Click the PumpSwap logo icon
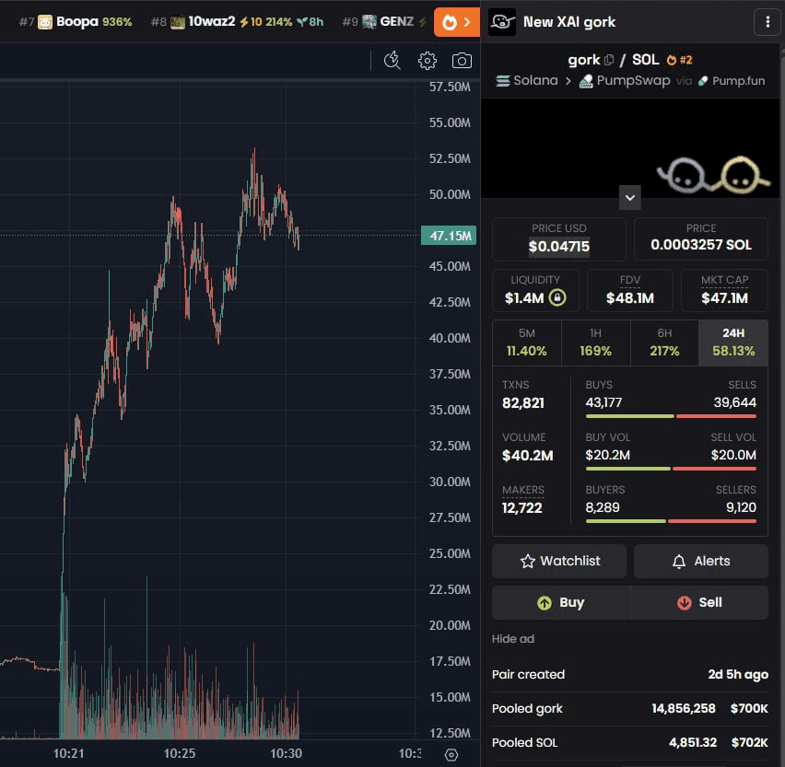Image resolution: width=785 pixels, height=767 pixels. pyautogui.click(x=586, y=81)
